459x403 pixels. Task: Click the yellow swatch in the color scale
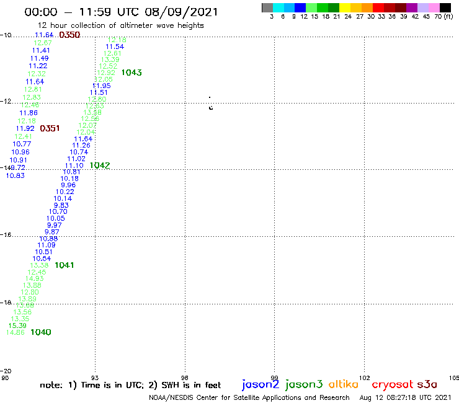point(345,7)
